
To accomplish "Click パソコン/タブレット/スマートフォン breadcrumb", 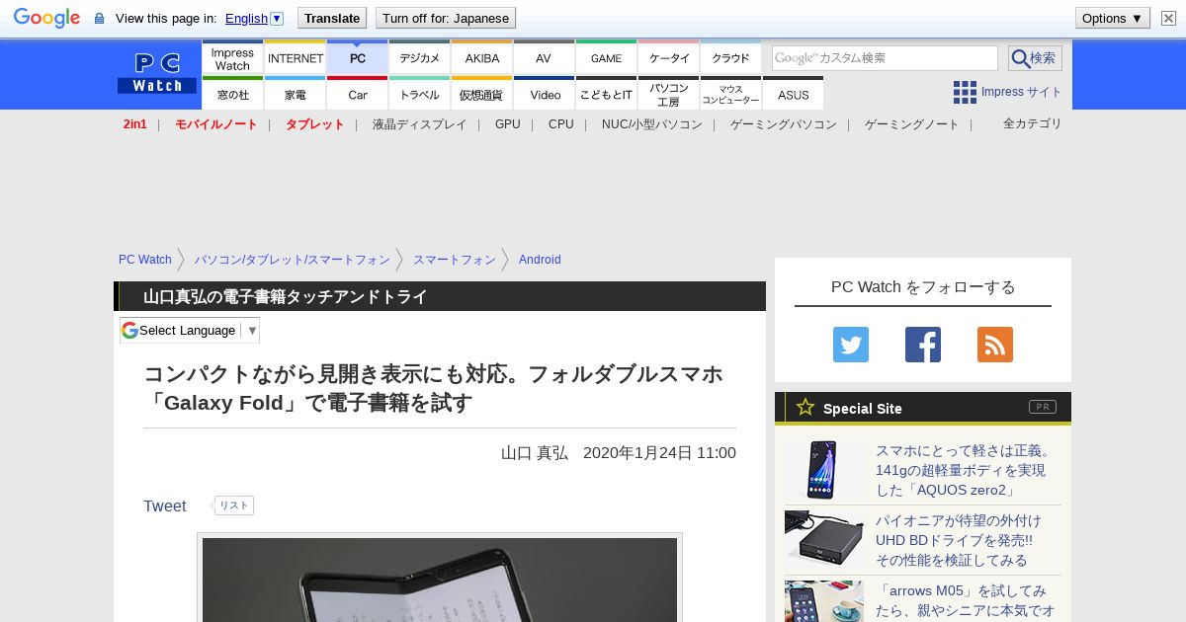I will click(x=293, y=260).
